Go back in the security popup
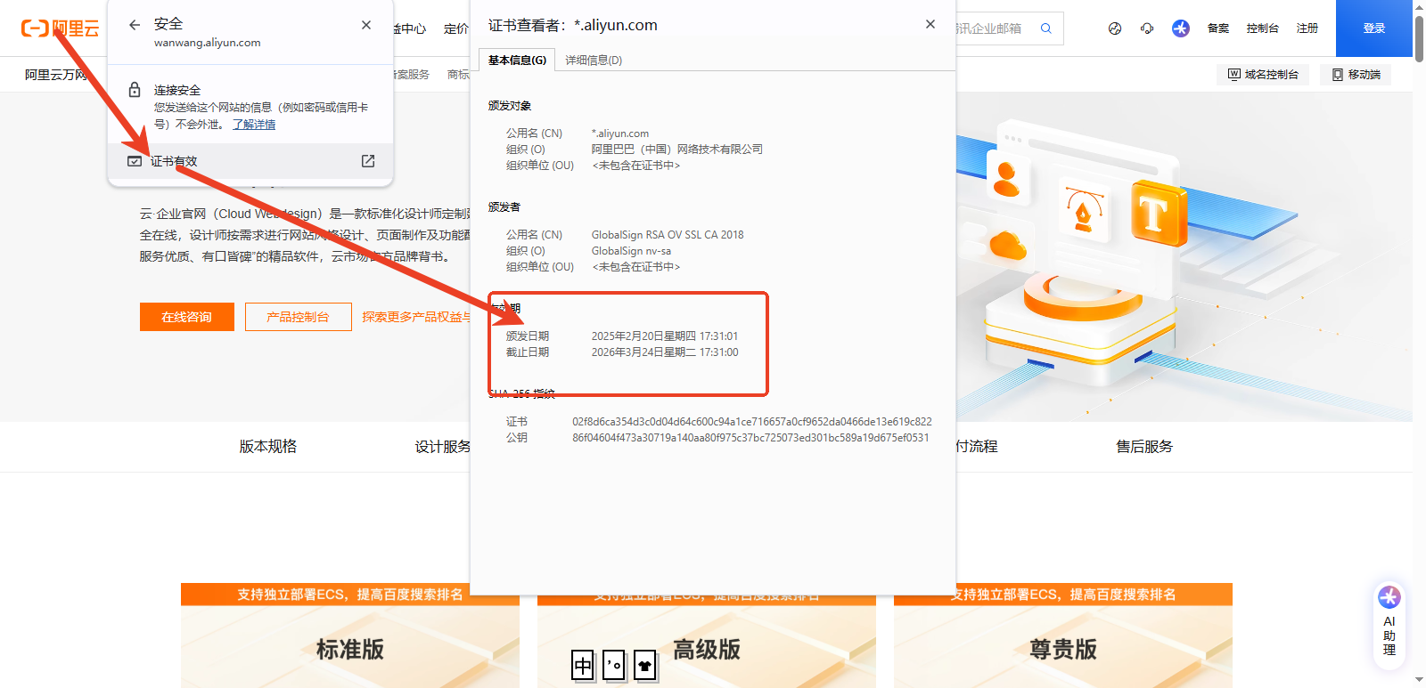 tap(135, 25)
